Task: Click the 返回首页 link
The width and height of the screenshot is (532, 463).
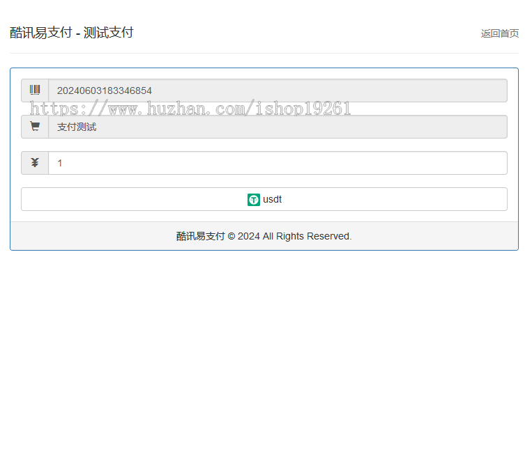Action: [499, 33]
